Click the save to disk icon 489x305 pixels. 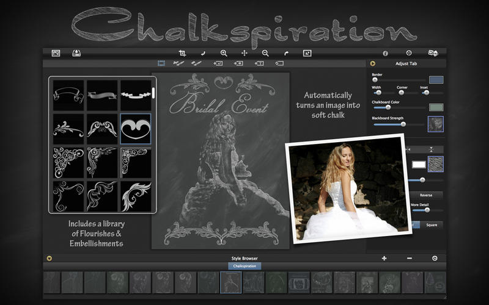[x=76, y=53]
